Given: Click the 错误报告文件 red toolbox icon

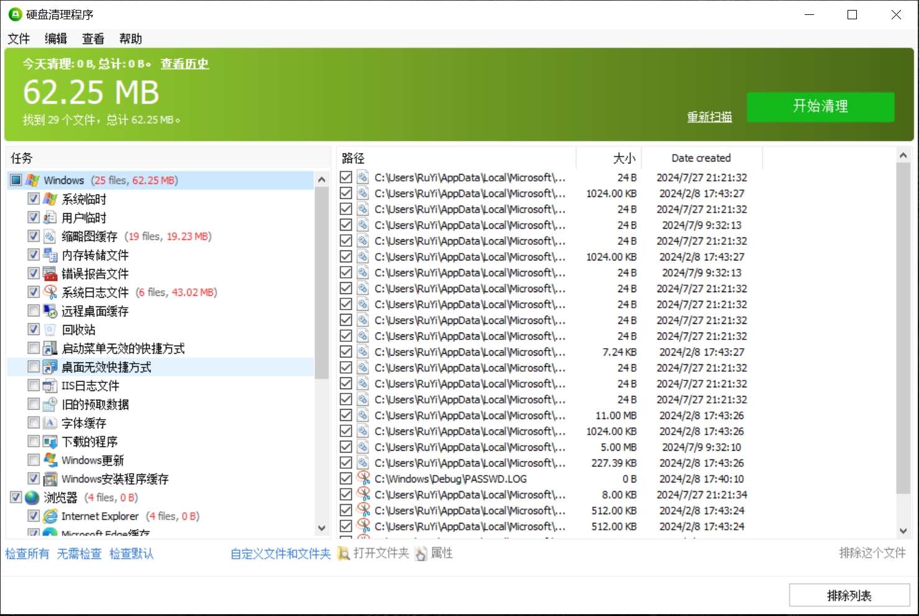Looking at the screenshot, I should (50, 274).
